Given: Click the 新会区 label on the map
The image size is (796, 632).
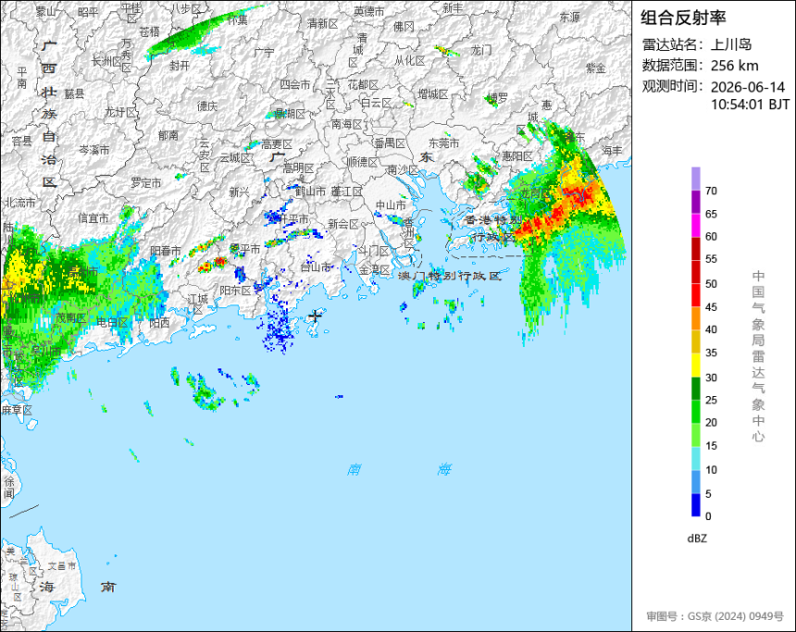Looking at the screenshot, I should coord(343,224).
